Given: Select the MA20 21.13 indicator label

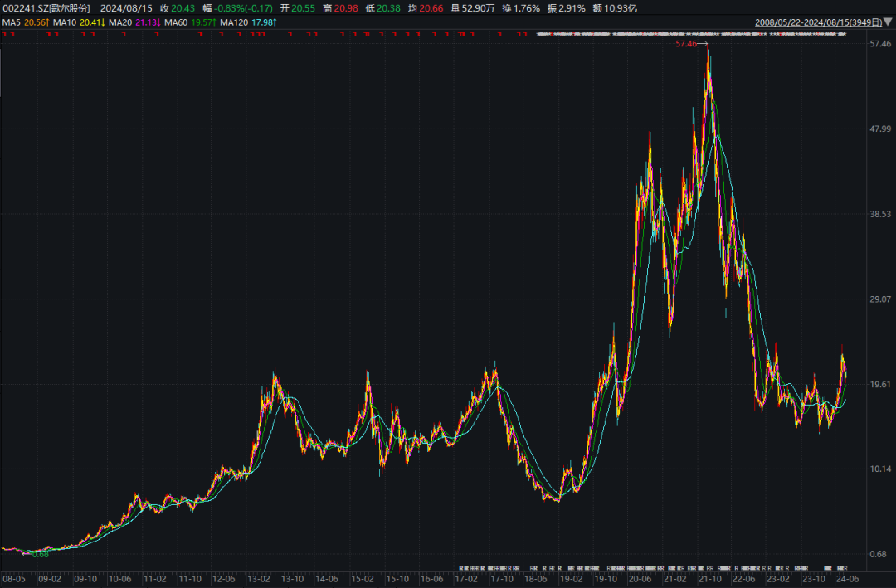Looking at the screenshot, I should (x=134, y=22).
